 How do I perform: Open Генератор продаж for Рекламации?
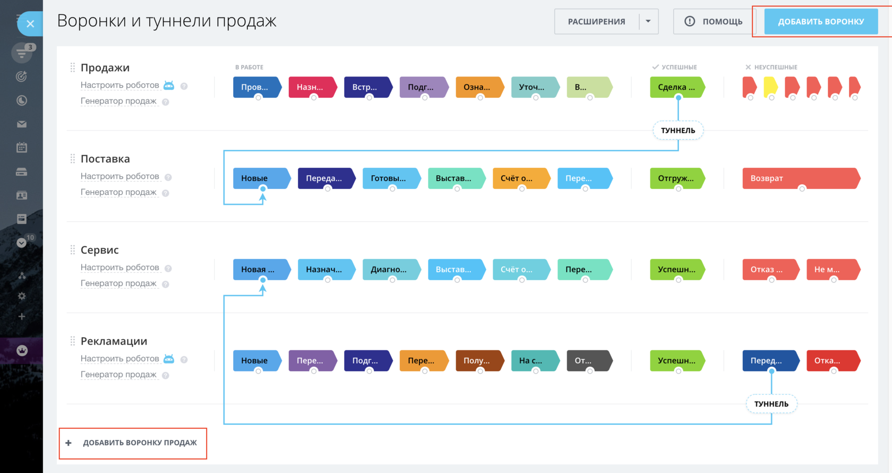tap(118, 374)
